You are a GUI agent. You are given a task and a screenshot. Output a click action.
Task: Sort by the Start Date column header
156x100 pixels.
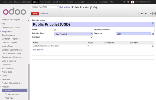coord(117,43)
